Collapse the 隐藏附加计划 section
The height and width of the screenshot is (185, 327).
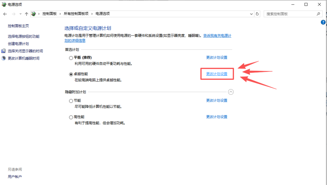click(231, 92)
